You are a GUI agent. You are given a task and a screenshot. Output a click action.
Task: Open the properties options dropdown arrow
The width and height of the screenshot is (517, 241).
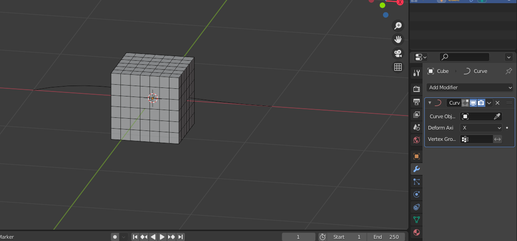[x=509, y=57]
